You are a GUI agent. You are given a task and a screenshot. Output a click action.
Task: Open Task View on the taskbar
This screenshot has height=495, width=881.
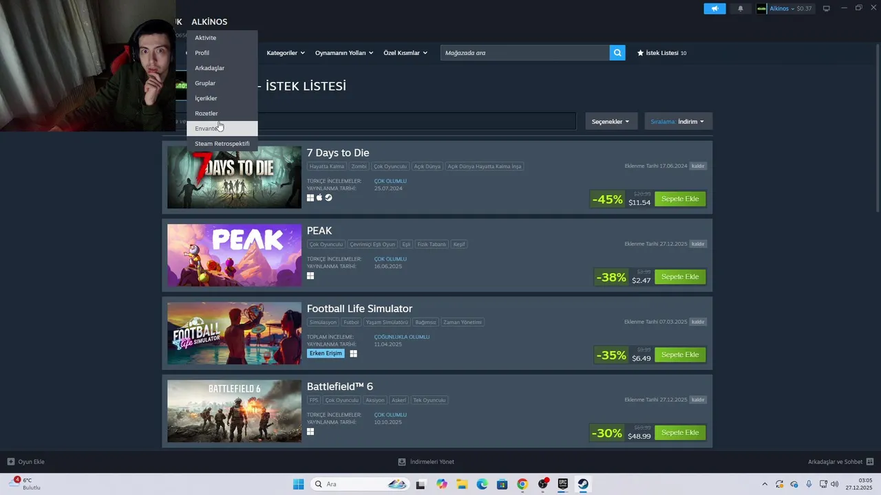click(421, 484)
